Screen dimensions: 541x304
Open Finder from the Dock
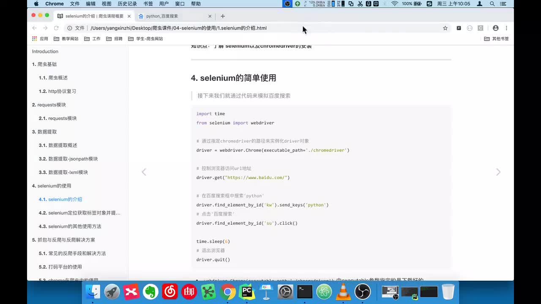point(93,292)
